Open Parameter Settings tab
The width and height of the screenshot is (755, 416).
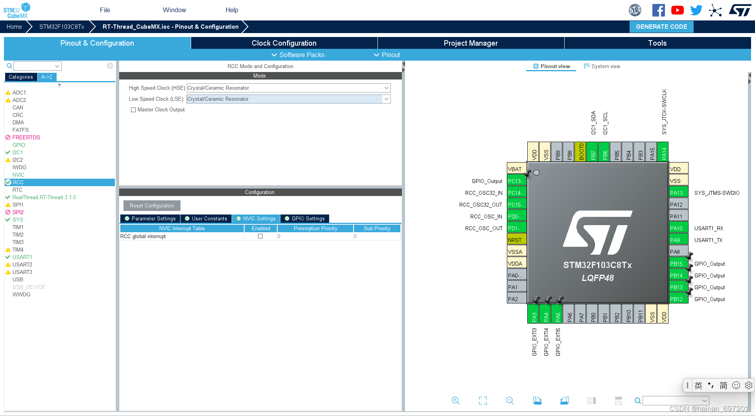point(150,218)
